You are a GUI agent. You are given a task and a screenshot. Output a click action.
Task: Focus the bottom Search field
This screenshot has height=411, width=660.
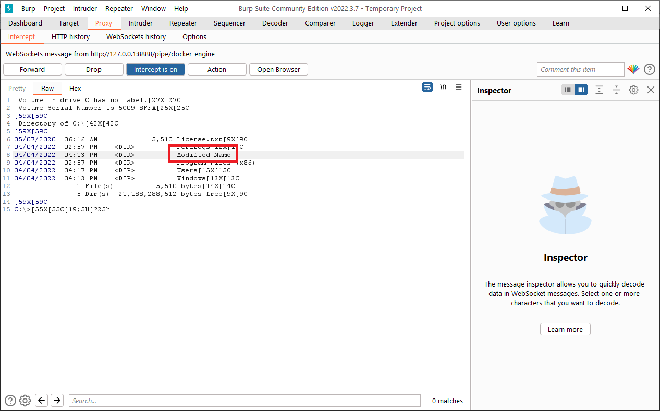[x=245, y=401]
